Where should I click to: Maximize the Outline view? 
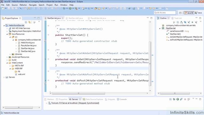pos(200,18)
